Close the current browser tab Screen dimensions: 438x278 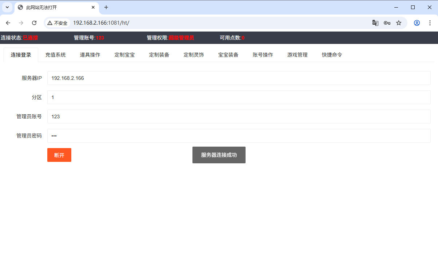[93, 7]
